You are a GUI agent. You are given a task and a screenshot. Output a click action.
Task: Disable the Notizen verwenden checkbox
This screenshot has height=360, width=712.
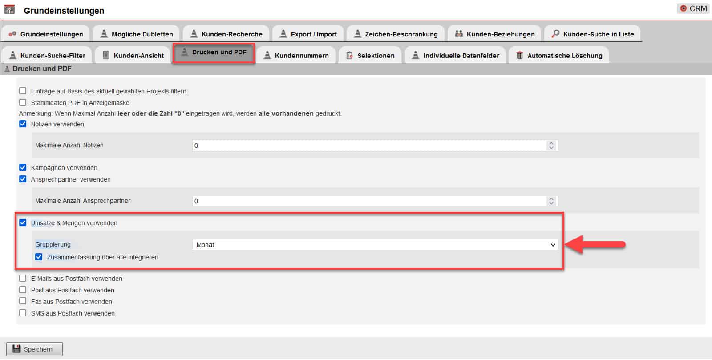[23, 124]
